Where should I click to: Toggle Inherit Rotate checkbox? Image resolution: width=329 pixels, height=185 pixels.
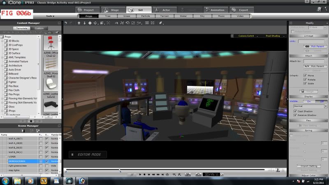pos(305,79)
